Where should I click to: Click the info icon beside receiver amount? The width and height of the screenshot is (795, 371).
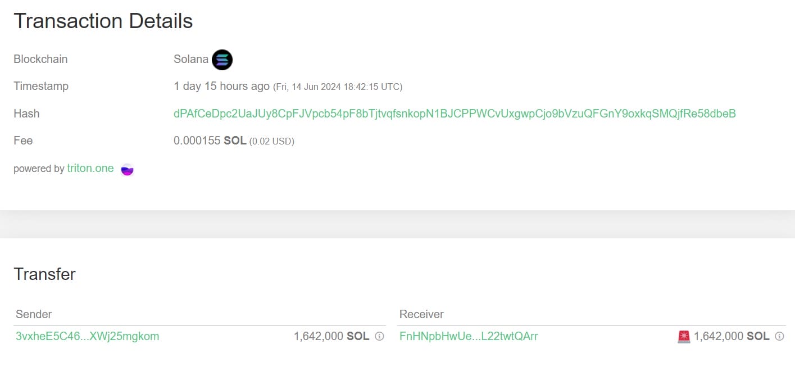point(779,337)
